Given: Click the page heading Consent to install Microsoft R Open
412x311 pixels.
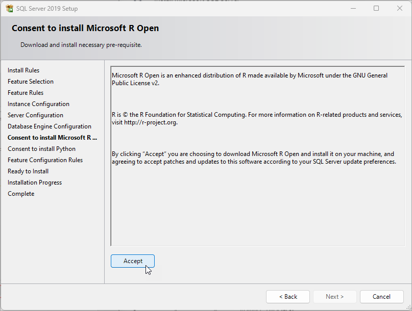Looking at the screenshot, I should 85,28.
